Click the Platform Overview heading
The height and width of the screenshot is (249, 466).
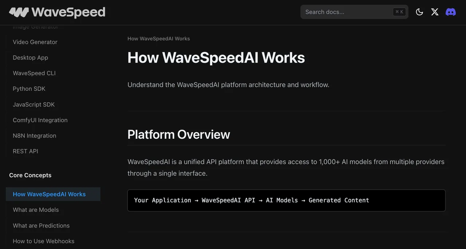point(179,134)
